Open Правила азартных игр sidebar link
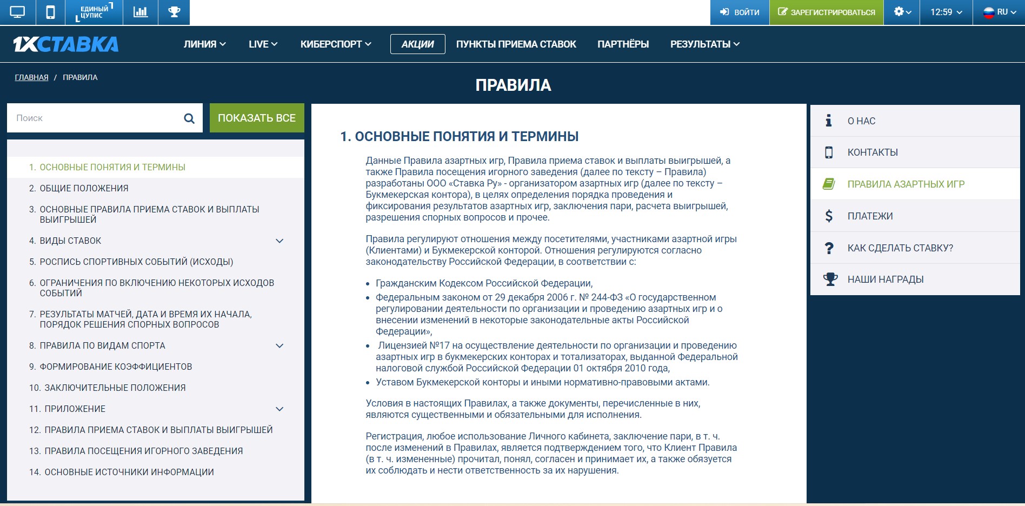1025x506 pixels. pos(906,184)
